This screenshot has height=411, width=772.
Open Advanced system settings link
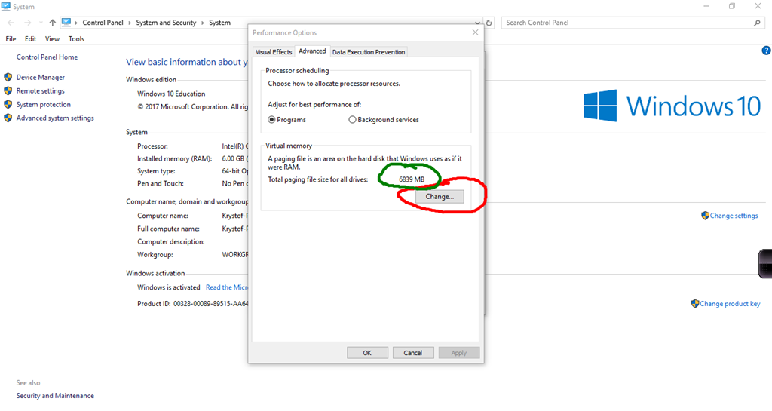[x=55, y=118]
